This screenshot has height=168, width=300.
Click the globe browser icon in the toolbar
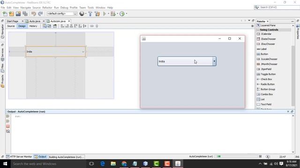click(x=82, y=14)
